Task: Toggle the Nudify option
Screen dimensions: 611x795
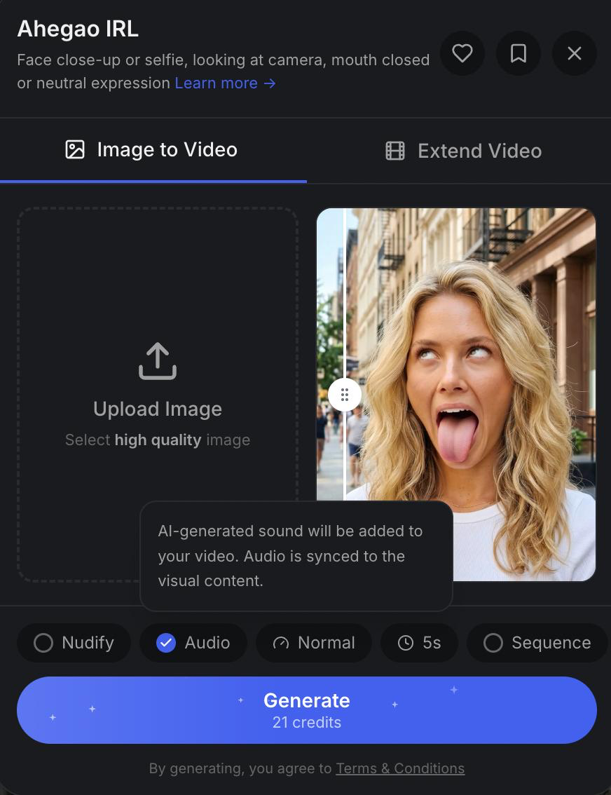Action: point(74,642)
